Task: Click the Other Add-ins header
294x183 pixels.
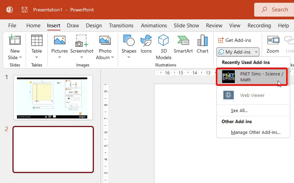Action: coord(237,121)
